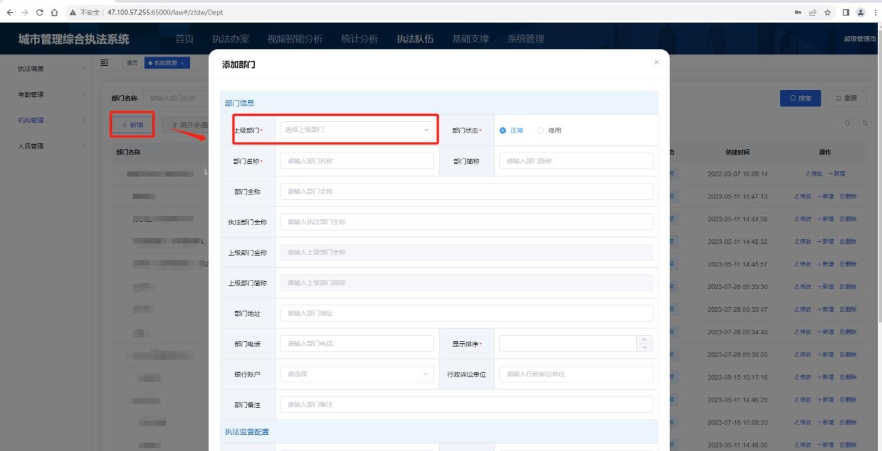Click the 行政诉讼单位 input field

[576, 374]
